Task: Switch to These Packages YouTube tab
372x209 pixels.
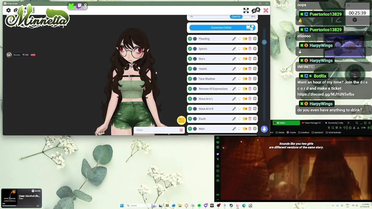Action: click(x=311, y=123)
